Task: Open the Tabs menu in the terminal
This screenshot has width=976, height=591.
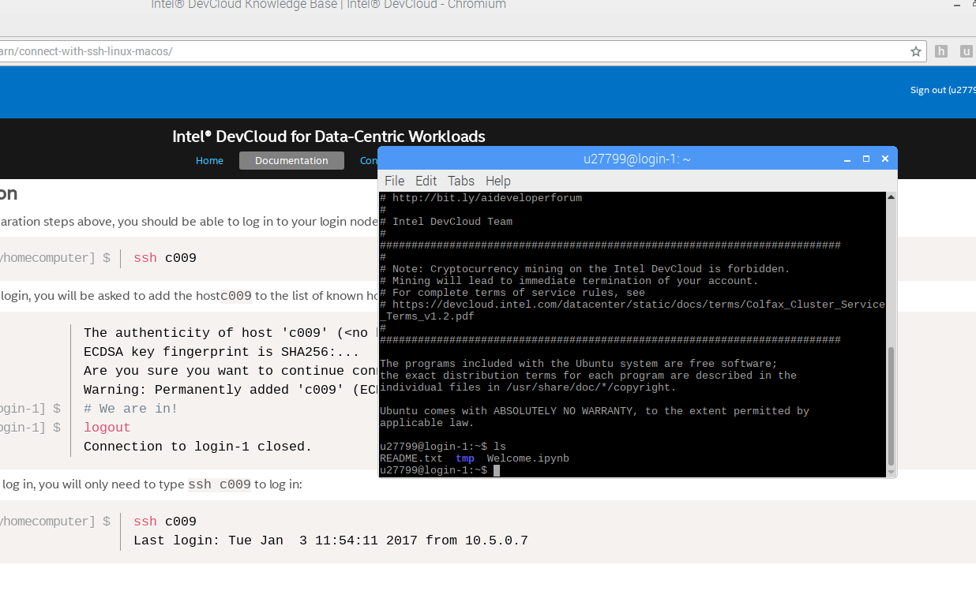Action: point(461,181)
